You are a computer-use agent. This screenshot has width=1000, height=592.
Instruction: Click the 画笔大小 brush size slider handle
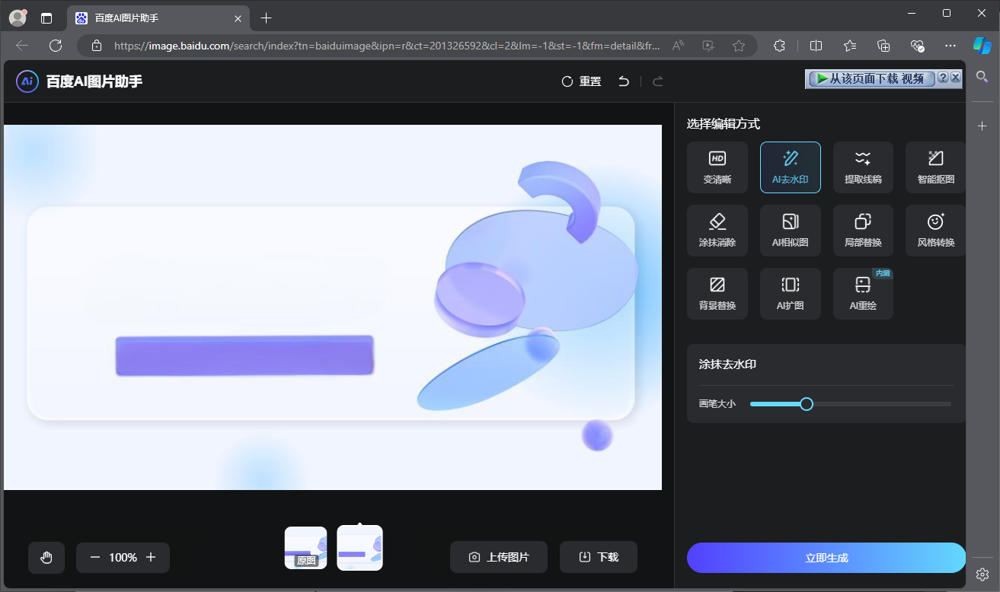coord(807,404)
